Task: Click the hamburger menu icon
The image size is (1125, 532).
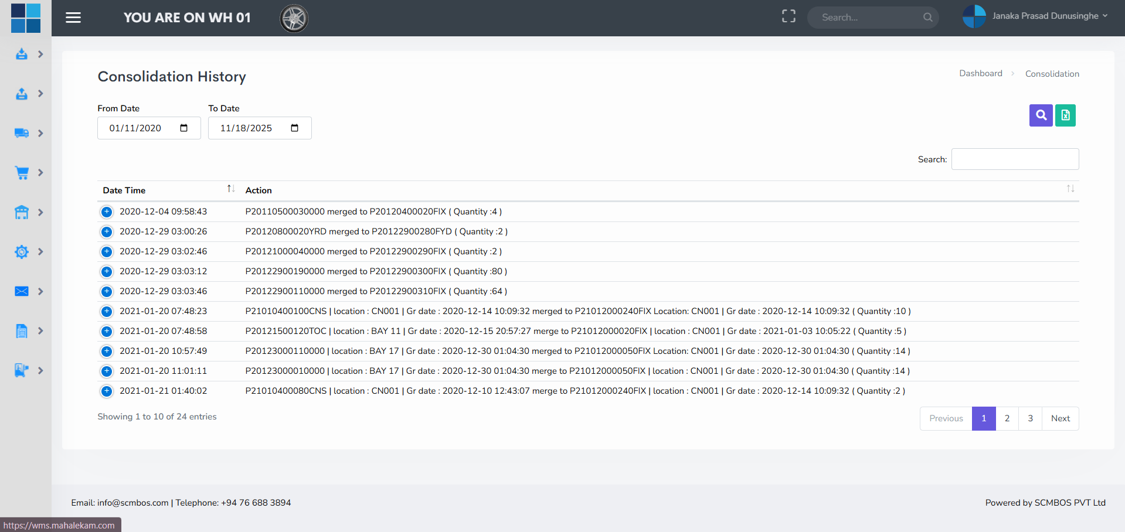Action: [x=73, y=18]
